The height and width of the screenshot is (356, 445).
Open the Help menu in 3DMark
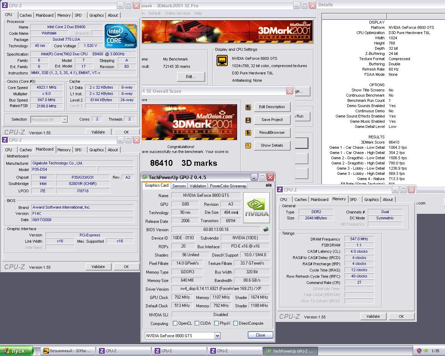coord(198,13)
